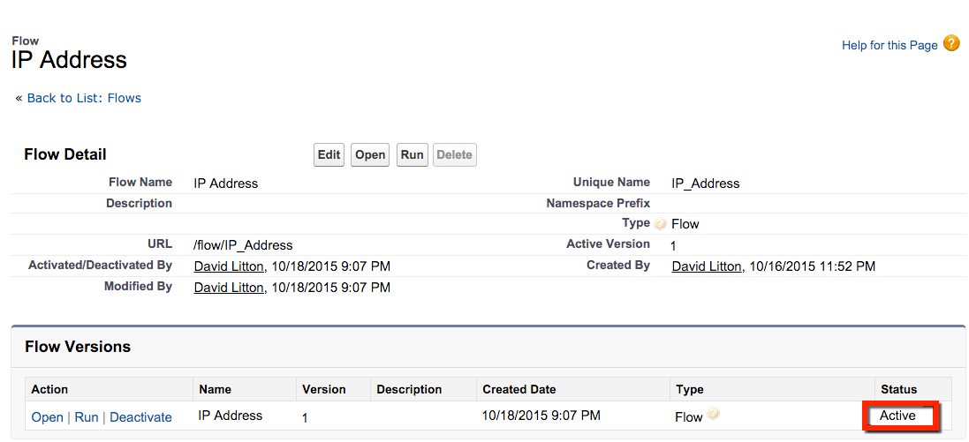Image resolution: width=969 pixels, height=442 pixels.
Task: Open the Help for this Page link
Action: (x=890, y=45)
